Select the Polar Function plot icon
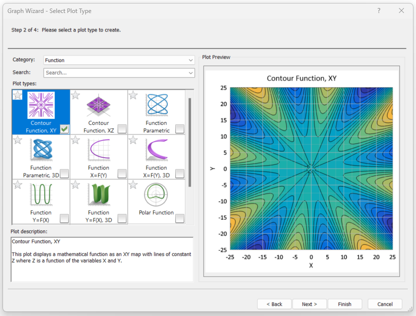 point(156,194)
